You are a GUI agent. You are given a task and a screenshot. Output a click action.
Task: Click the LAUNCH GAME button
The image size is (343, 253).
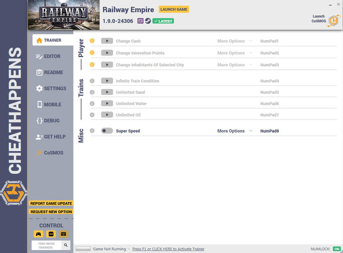pyautogui.click(x=174, y=10)
